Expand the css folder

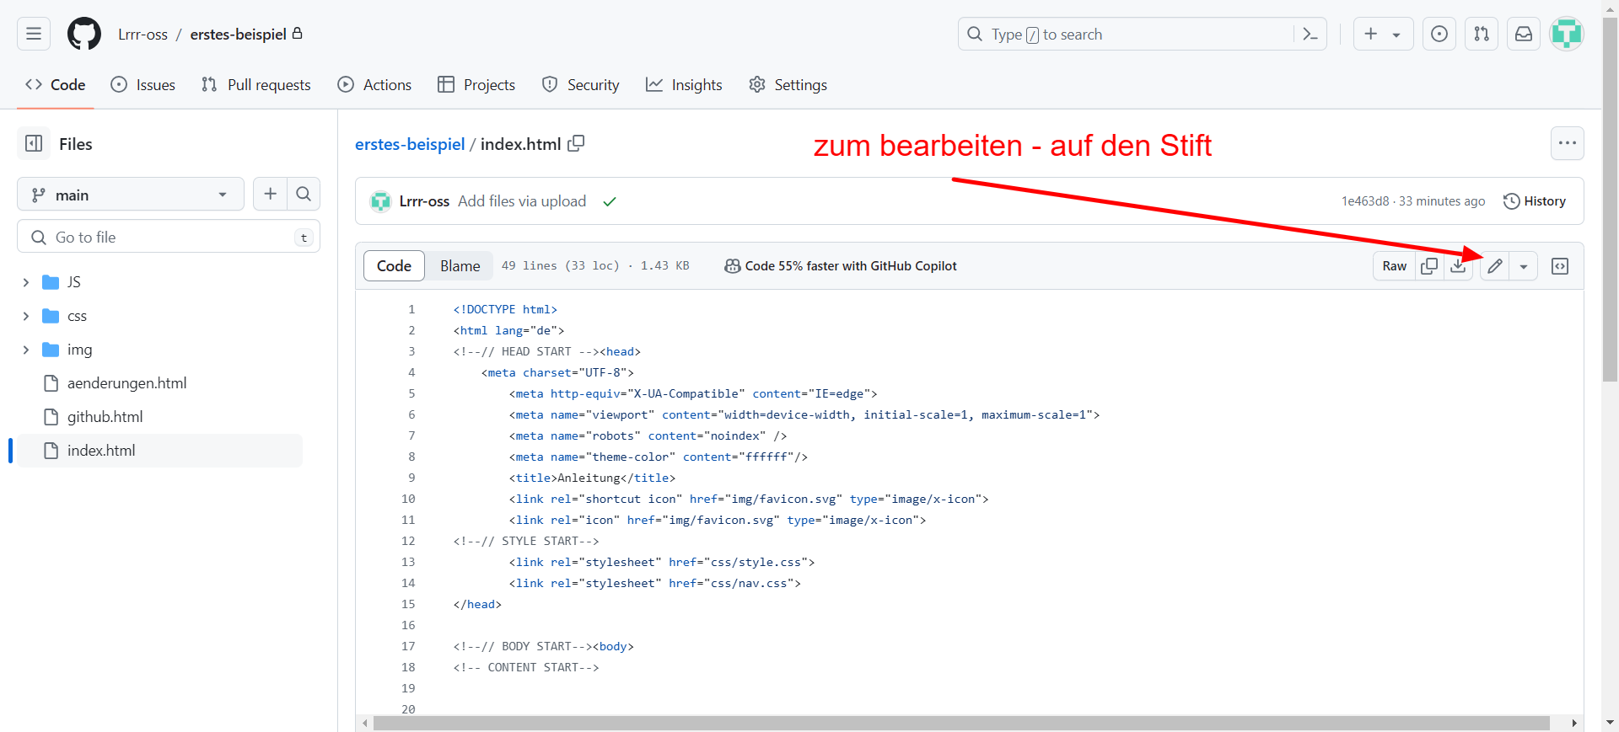[26, 316]
